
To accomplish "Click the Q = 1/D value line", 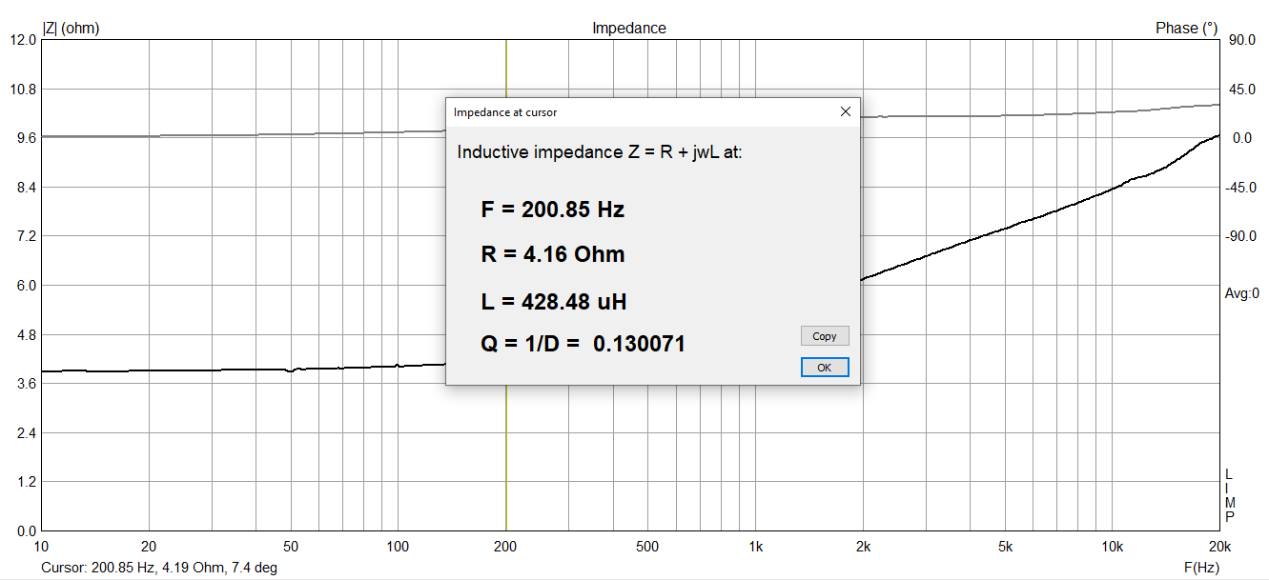I will tap(583, 343).
